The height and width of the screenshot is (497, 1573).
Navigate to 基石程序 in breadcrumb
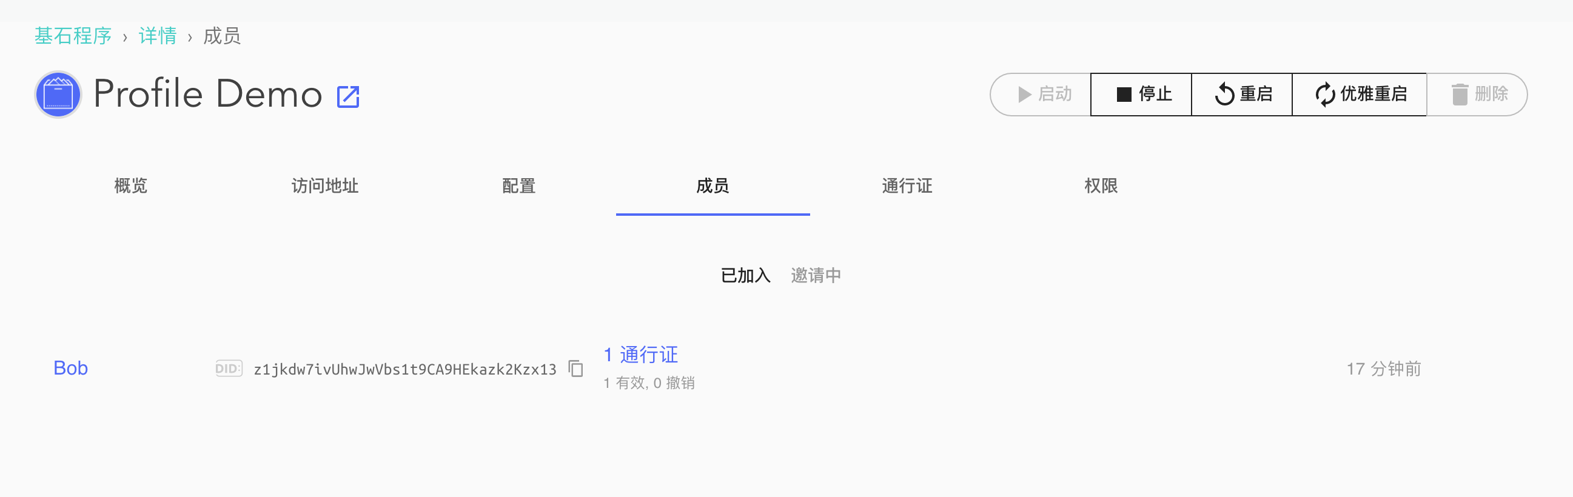click(x=73, y=36)
